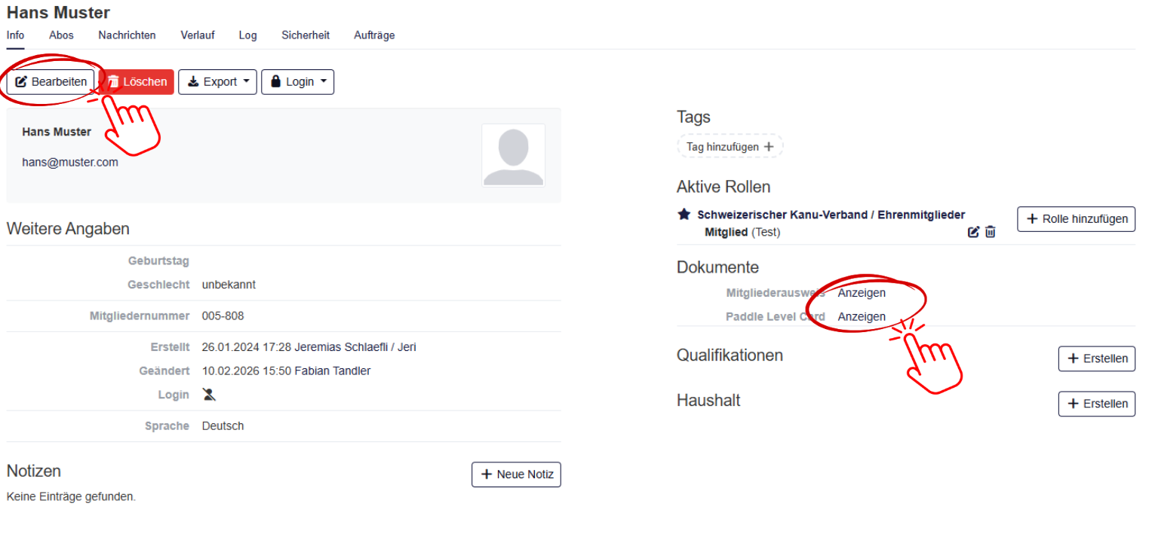Image resolution: width=1152 pixels, height=543 pixels.
Task: Click the profile avatar placeholder image
Action: point(513,156)
